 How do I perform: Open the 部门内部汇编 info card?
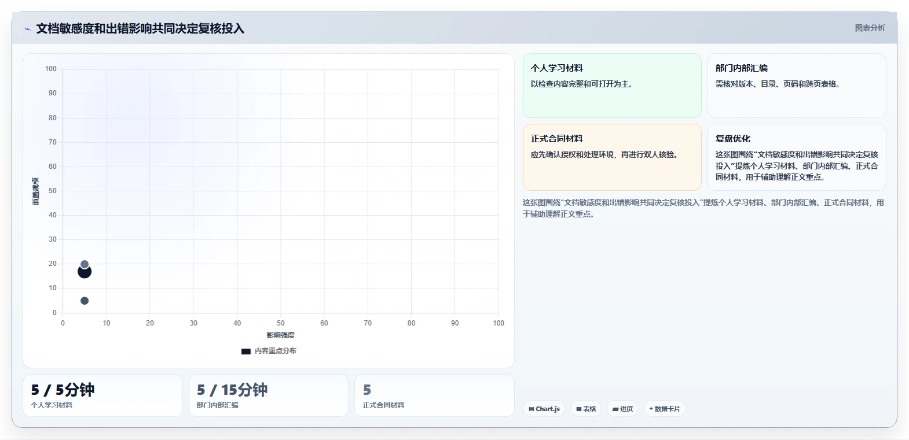tap(797, 86)
